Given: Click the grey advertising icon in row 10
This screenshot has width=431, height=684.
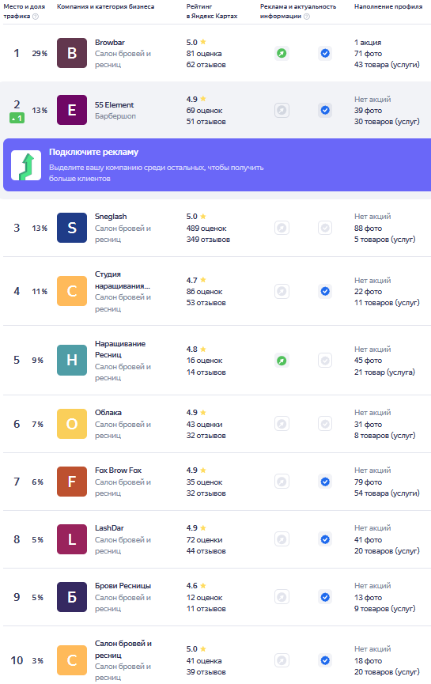Looking at the screenshot, I should point(282,660).
